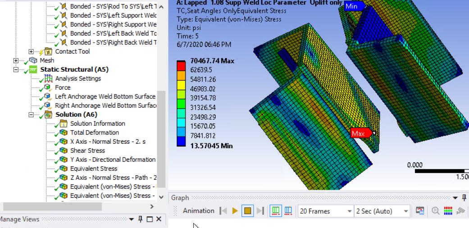The height and width of the screenshot is (228, 469).
Task: Click the Contact Tool icon
Action: point(48,51)
